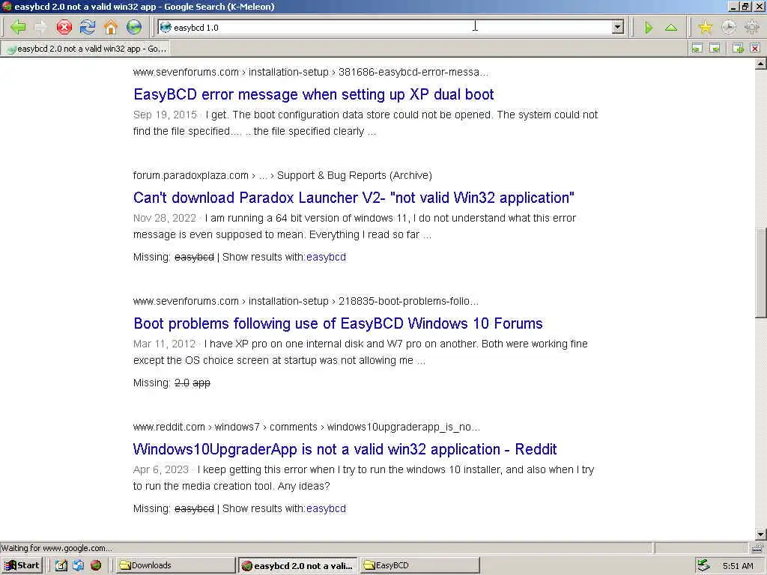Click 'Waiting for www.google.com...' status text
Viewport: 767px width, 575px height.
(x=56, y=548)
